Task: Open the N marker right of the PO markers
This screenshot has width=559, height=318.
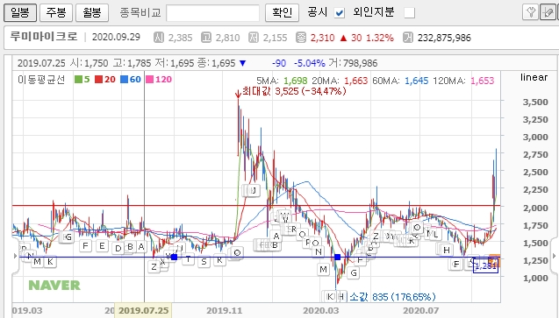Action: pyautogui.click(x=319, y=251)
